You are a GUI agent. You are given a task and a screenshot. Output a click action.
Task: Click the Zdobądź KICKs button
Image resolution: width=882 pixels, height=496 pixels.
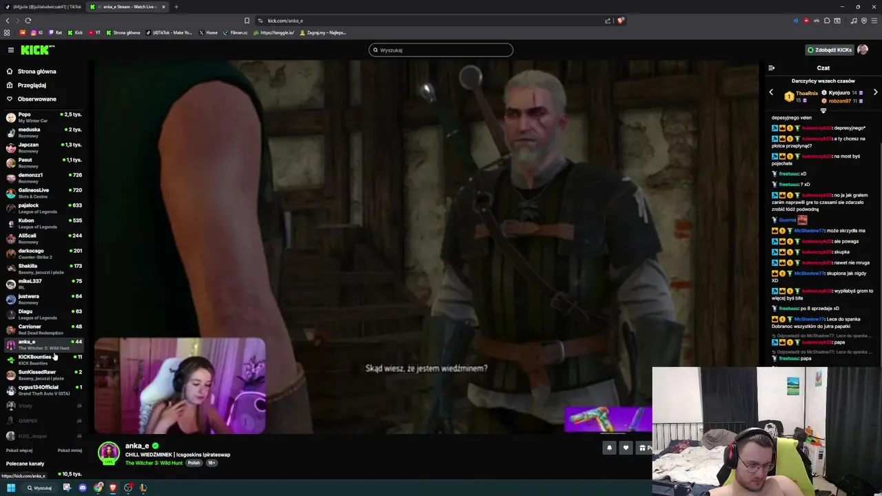(x=830, y=50)
